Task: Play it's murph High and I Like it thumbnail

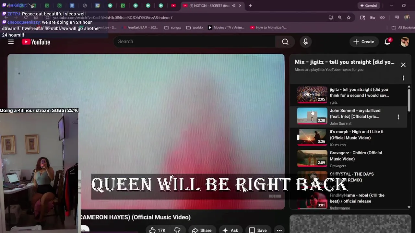Action: tap(312, 137)
